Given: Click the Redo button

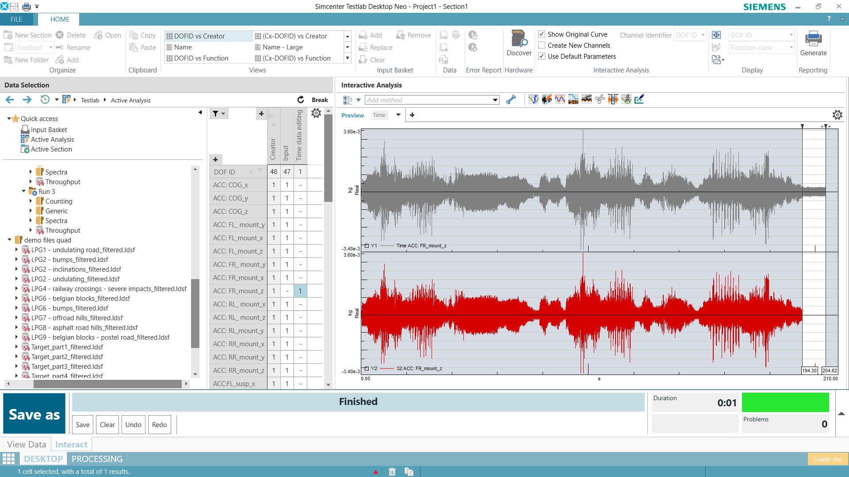Looking at the screenshot, I should click(x=159, y=424).
